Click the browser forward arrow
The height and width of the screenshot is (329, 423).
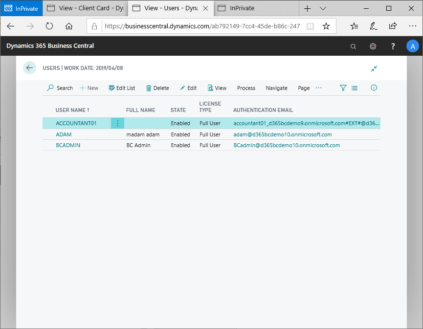coord(30,26)
